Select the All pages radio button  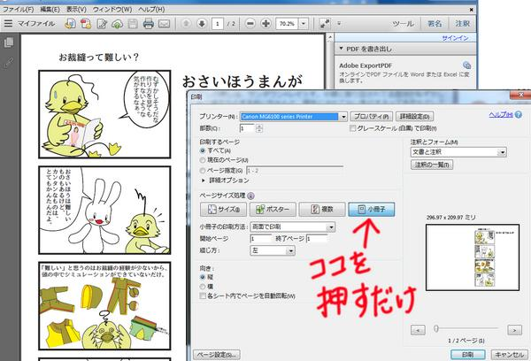coord(203,150)
